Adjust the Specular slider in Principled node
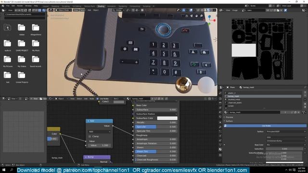This screenshot has width=308, height=173. 156,127
